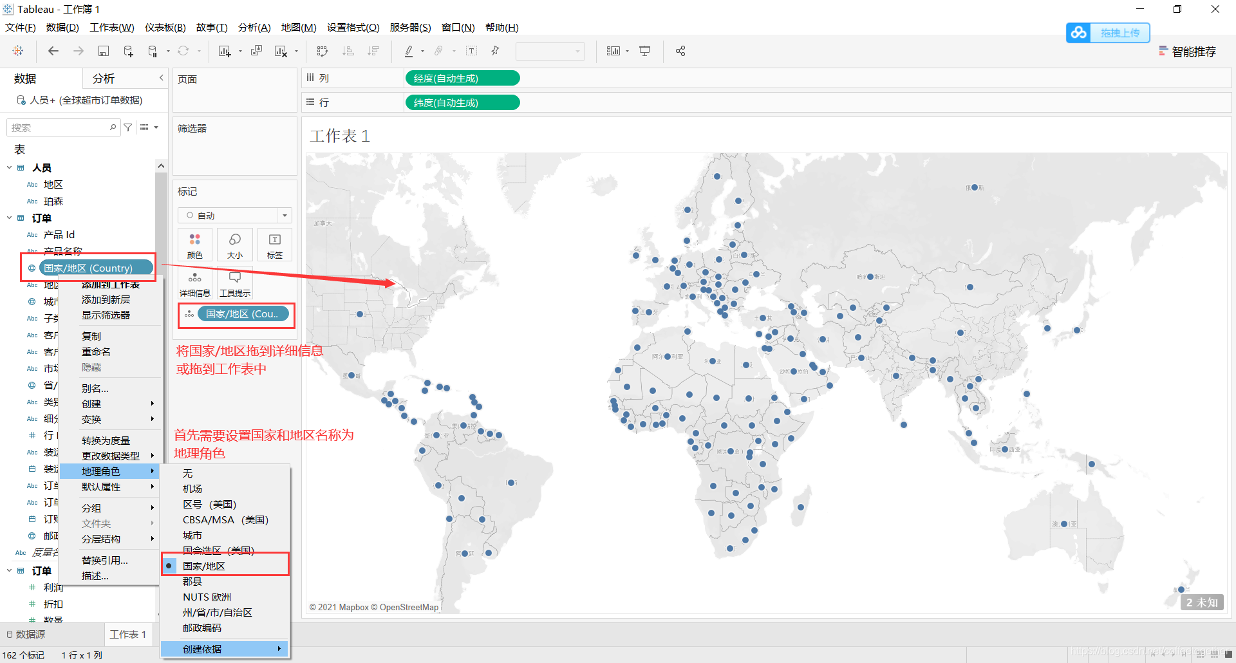Image resolution: width=1236 pixels, height=663 pixels.
Task: Click the 经度(自动生成) pill in columns
Action: coord(462,79)
